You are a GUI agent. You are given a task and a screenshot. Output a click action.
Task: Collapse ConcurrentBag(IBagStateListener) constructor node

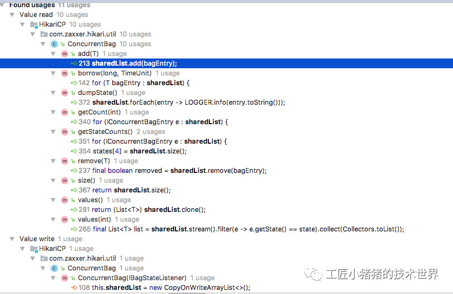(x=53, y=278)
